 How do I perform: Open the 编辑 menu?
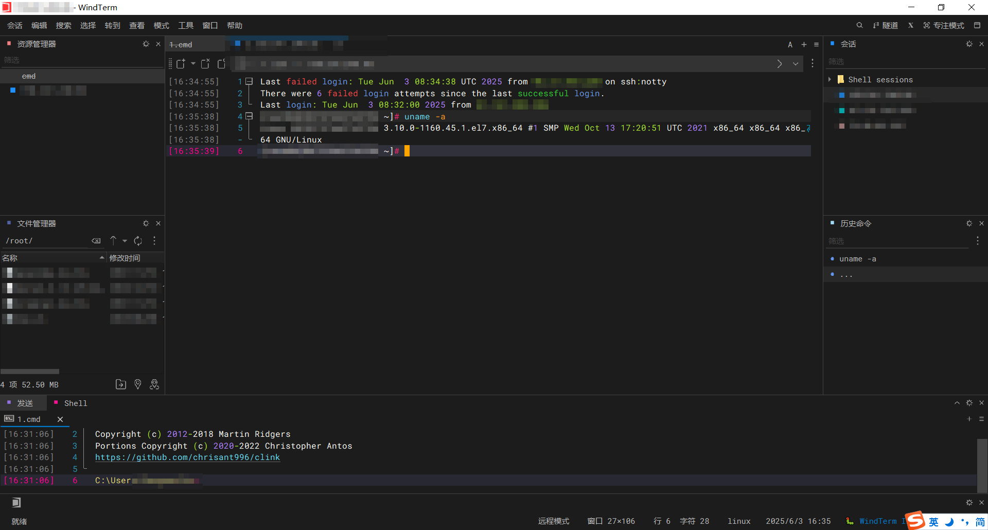pos(39,26)
